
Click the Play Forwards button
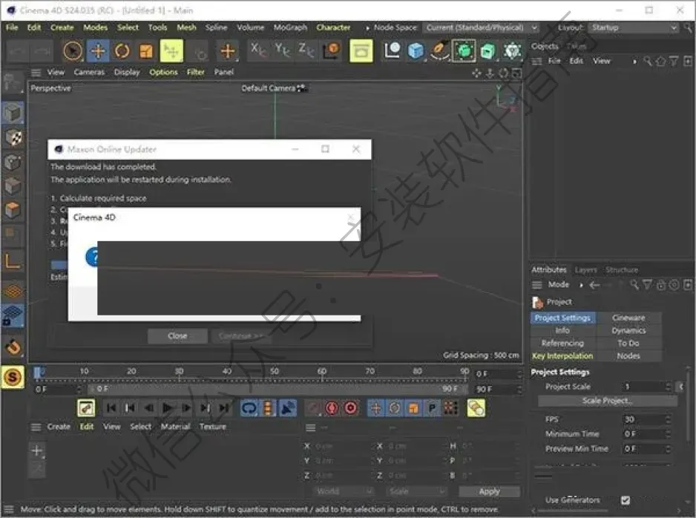168,408
